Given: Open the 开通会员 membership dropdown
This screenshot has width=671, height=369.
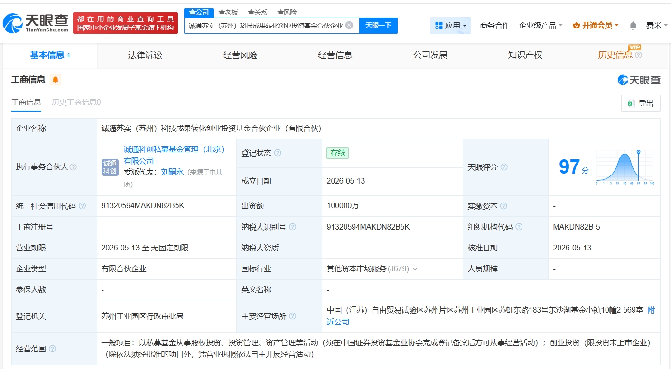Looking at the screenshot, I should (x=596, y=26).
